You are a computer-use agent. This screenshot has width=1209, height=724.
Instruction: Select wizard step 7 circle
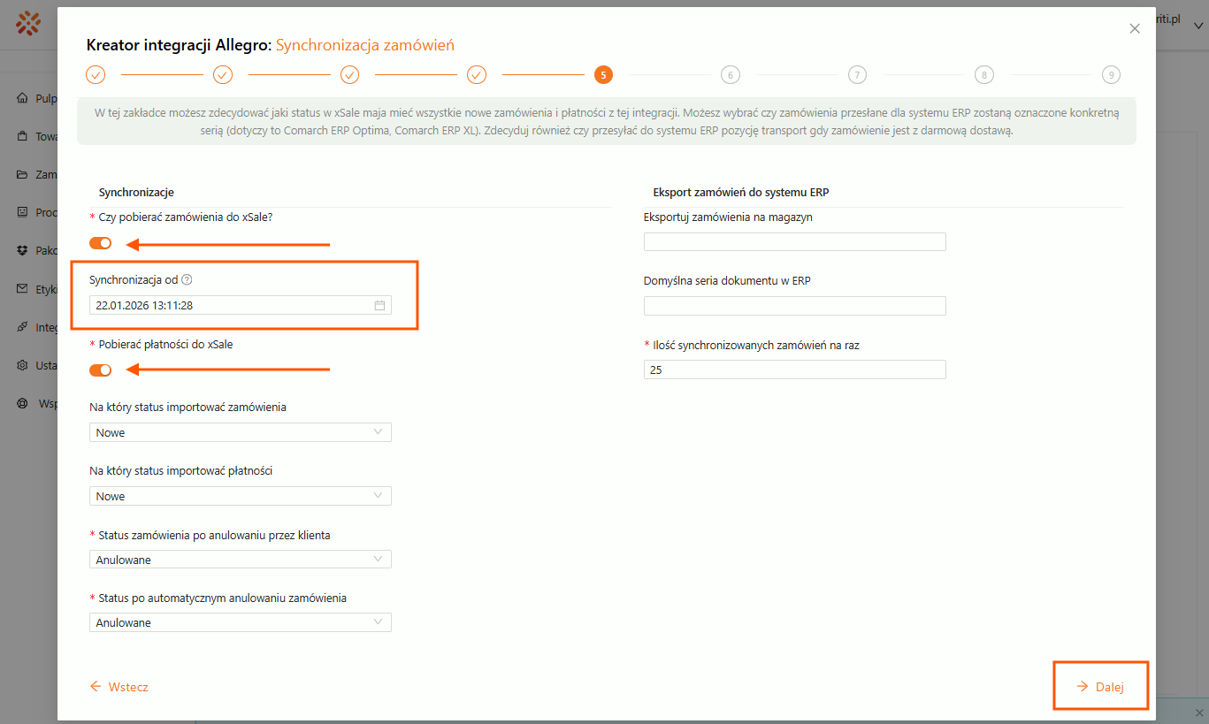(x=857, y=75)
